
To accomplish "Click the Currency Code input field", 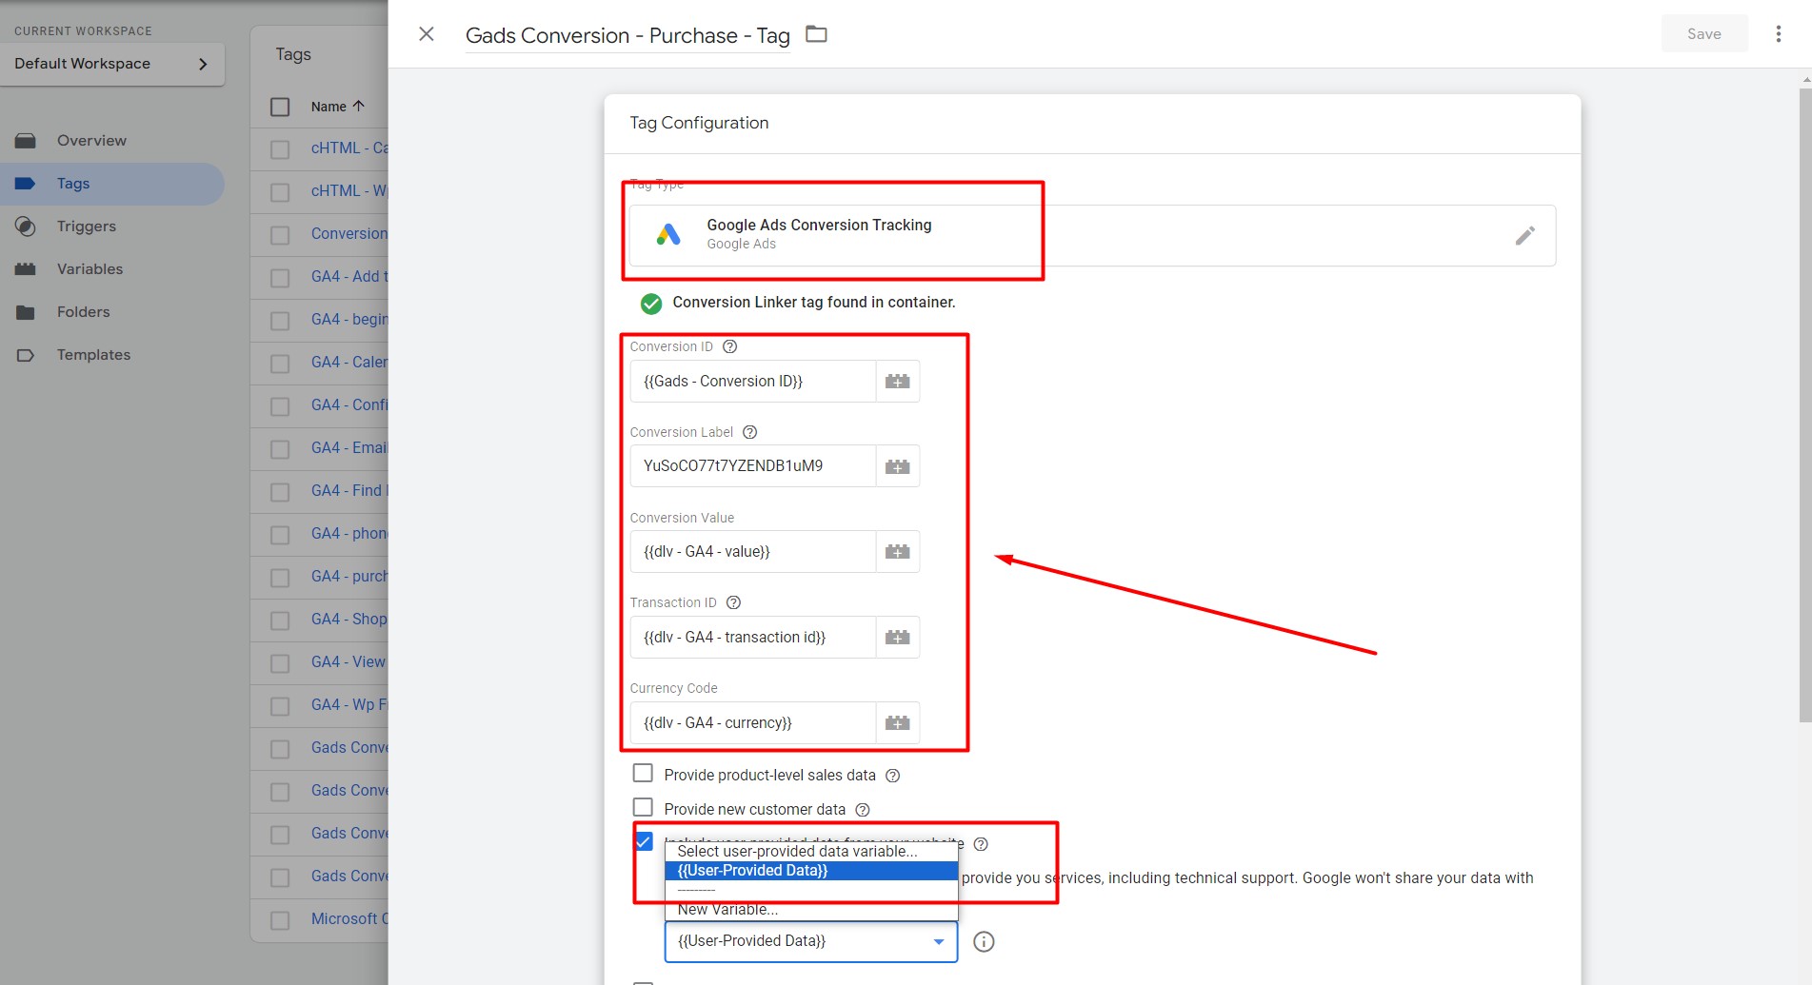I will click(752, 722).
